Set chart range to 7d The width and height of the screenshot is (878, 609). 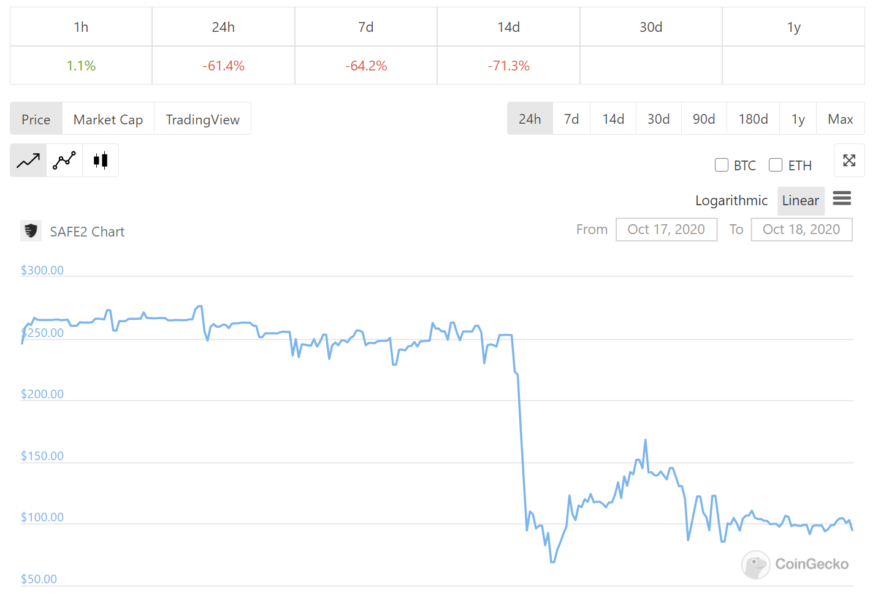[x=571, y=118]
